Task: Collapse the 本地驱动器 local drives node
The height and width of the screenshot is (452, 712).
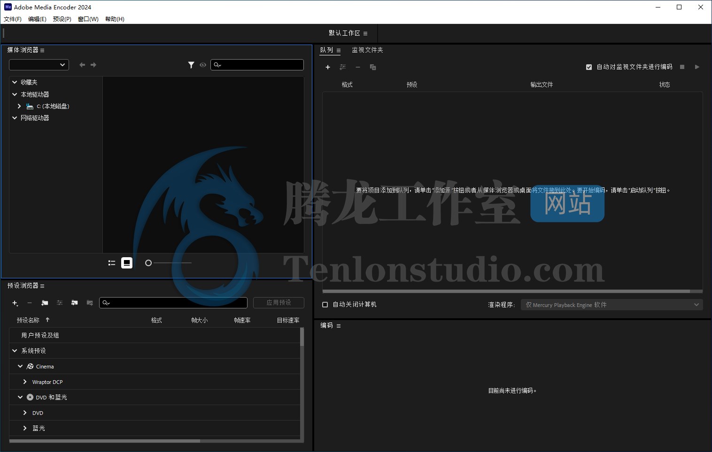Action: (15, 94)
